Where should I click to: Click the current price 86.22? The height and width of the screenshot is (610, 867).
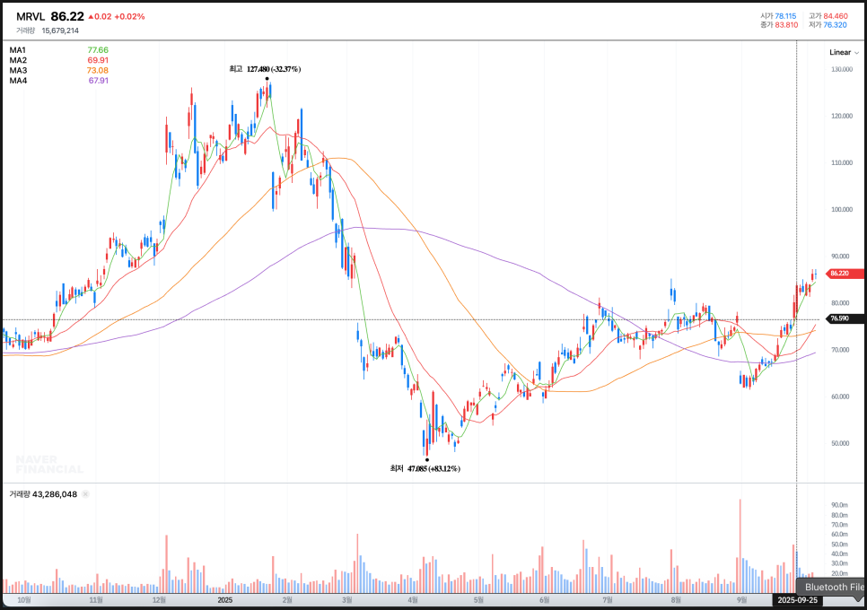coord(67,16)
